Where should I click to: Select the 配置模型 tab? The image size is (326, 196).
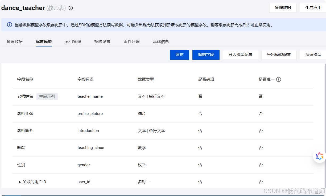44,42
